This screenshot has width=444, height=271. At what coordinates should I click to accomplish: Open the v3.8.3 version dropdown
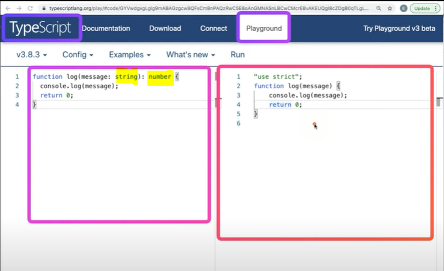[32, 54]
